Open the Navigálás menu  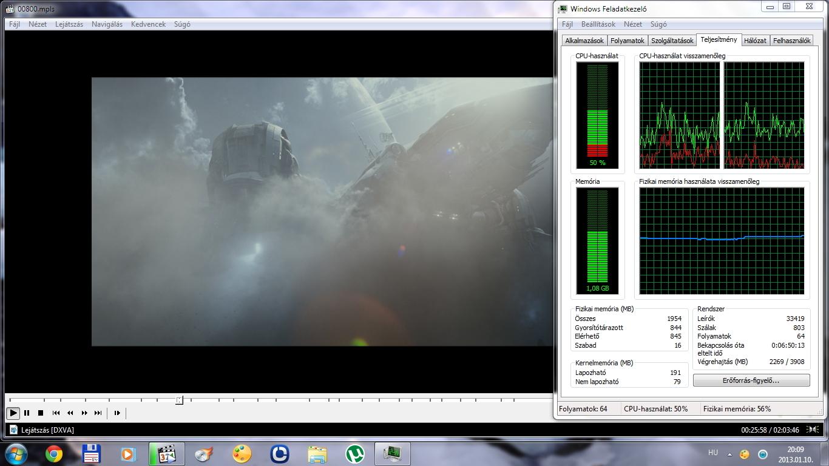(107, 24)
